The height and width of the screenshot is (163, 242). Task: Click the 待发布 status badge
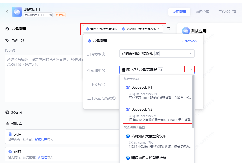click(60, 15)
